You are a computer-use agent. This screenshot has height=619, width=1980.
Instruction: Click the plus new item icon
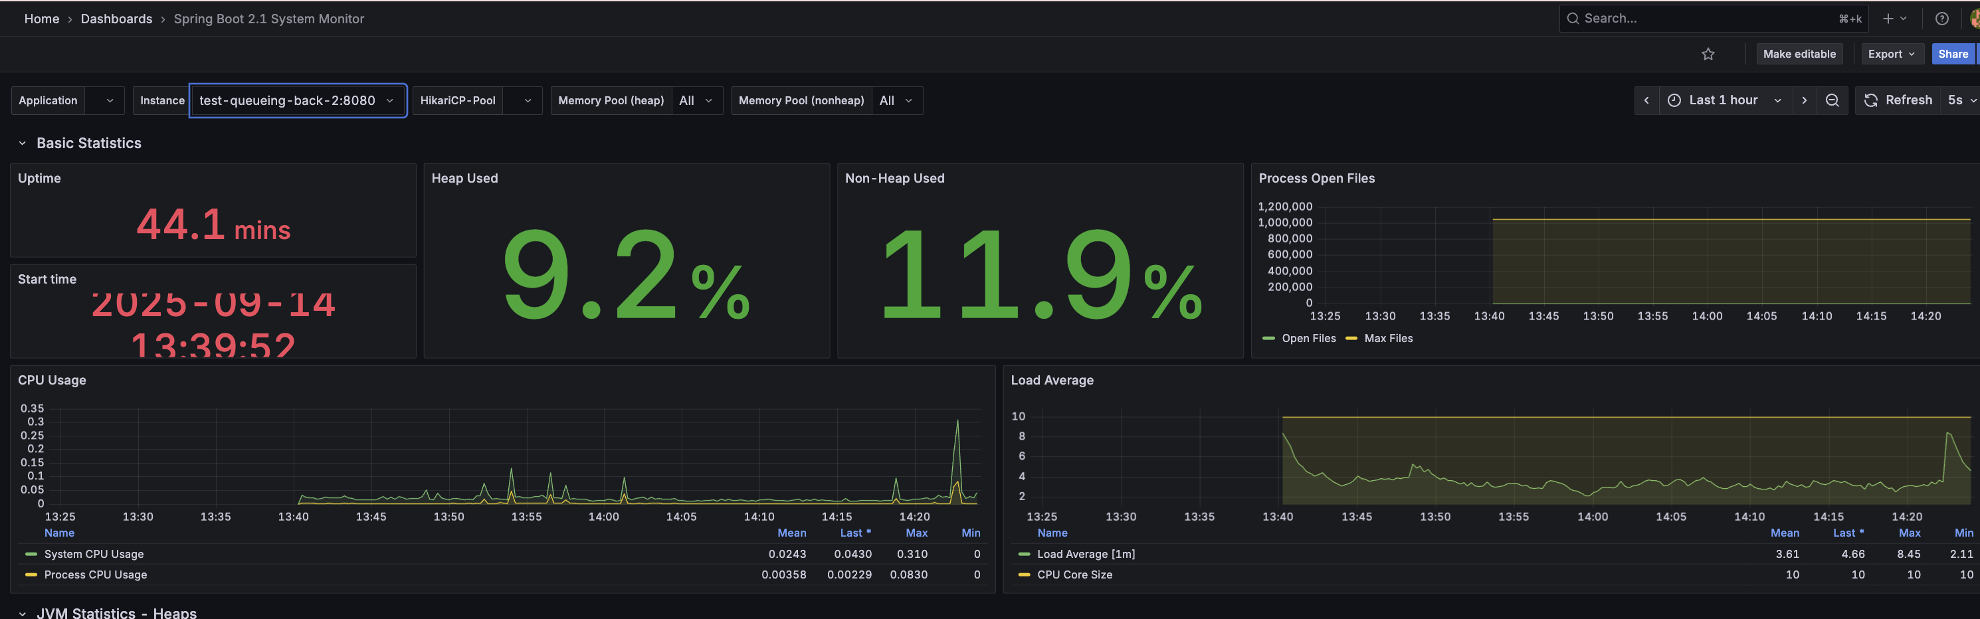(x=1888, y=19)
